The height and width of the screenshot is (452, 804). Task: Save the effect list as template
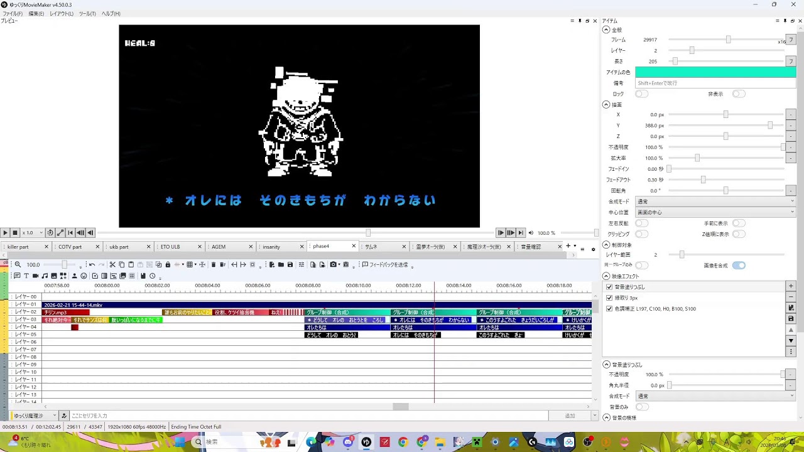(791, 318)
